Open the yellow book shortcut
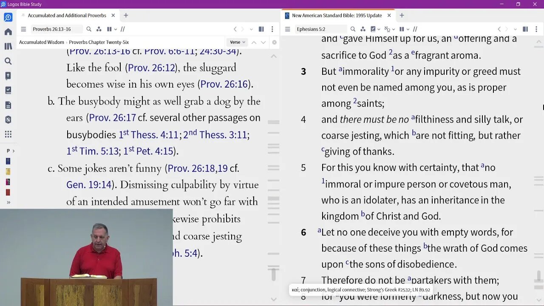The height and width of the screenshot is (306, 544). tap(8, 172)
